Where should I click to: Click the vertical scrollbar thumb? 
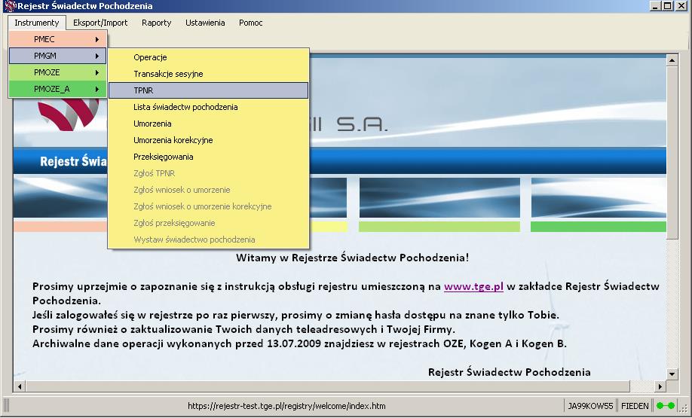[x=672, y=152]
